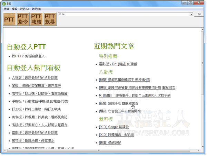Open the 美食板 board link
Image resolution: width=207 pixels, height=156 pixels.
[40, 117]
